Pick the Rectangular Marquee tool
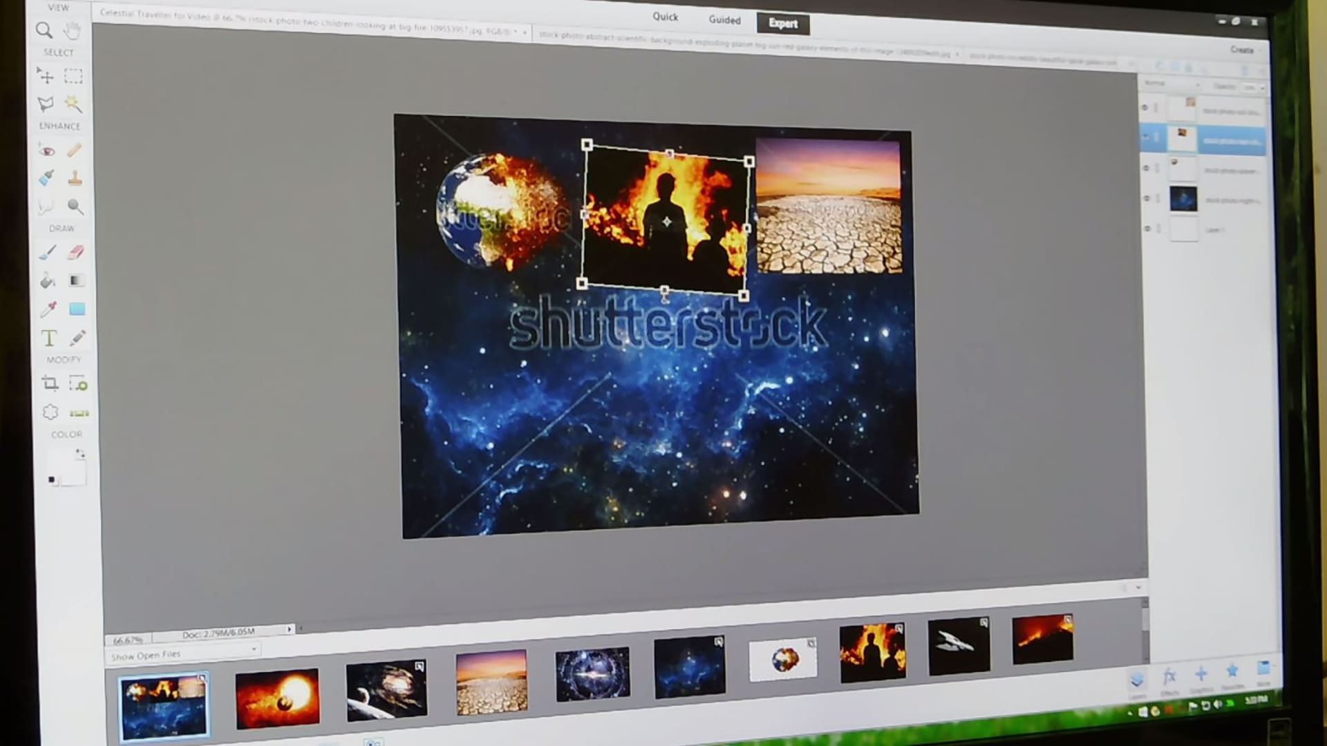 [x=73, y=76]
